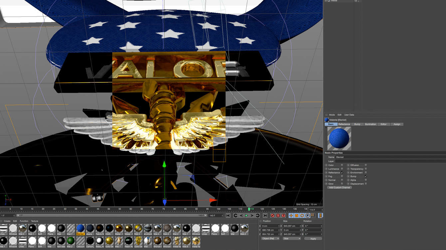Open the Mode menu in Attributes

(332, 115)
